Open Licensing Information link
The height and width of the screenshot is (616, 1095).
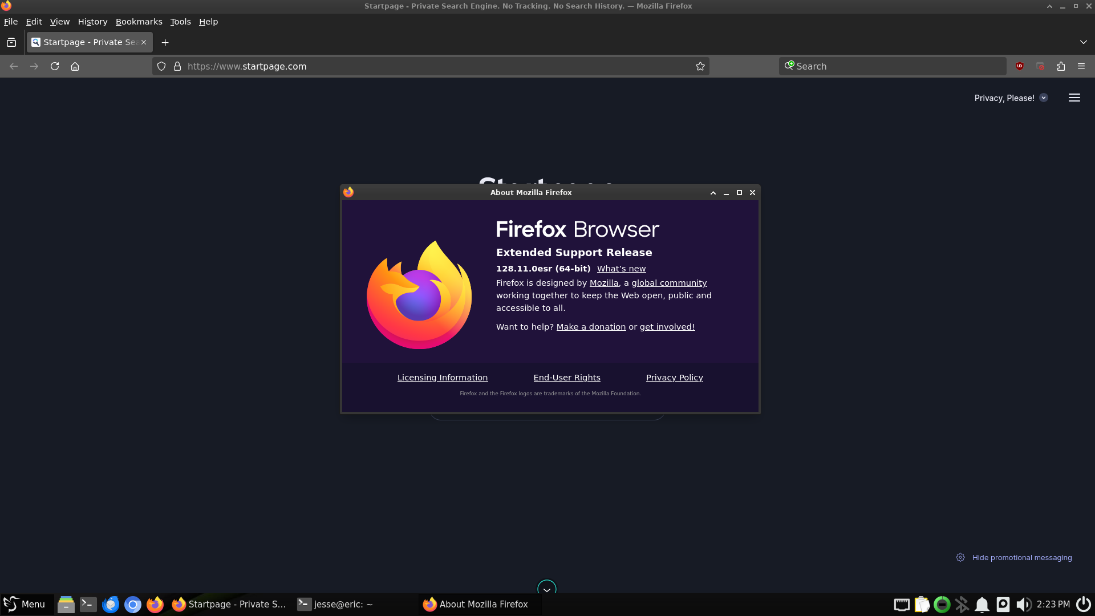click(443, 378)
